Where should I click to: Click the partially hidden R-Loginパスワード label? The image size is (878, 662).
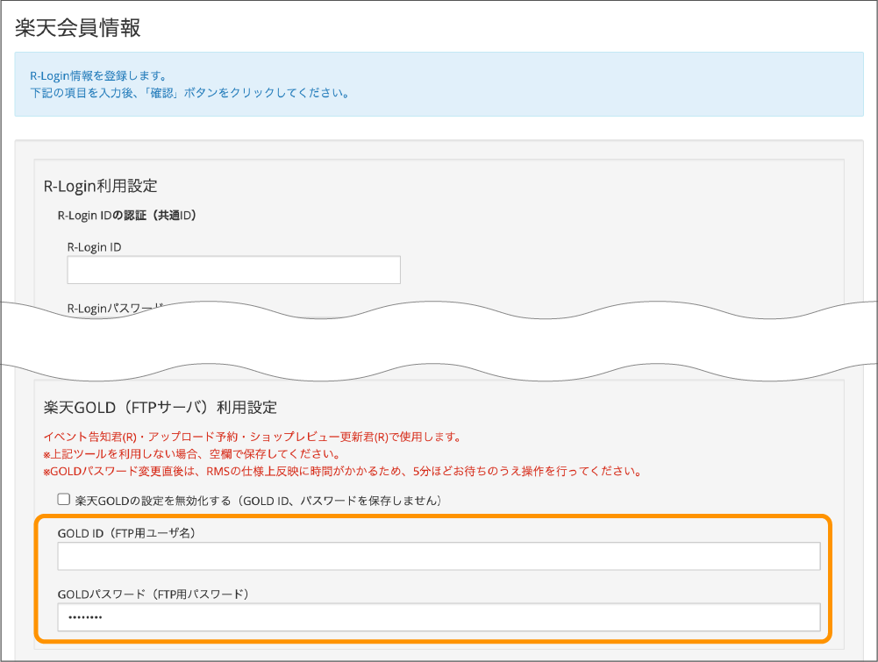[114, 309]
